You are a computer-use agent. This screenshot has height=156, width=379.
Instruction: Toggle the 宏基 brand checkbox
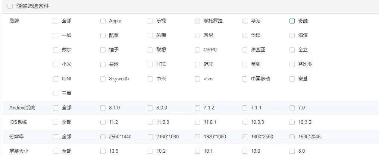292,79
